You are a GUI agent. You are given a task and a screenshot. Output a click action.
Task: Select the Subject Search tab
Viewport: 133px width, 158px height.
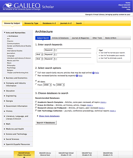tap(43, 38)
